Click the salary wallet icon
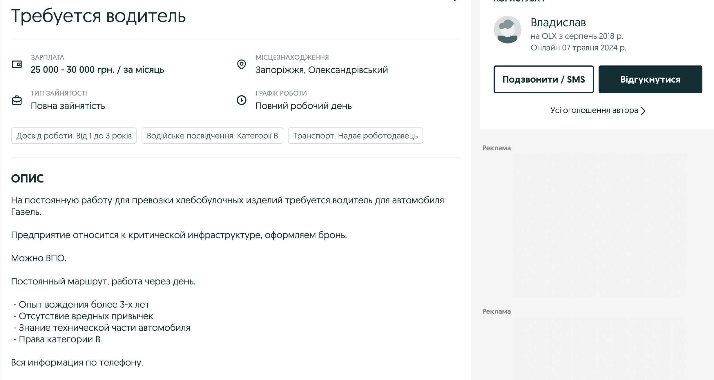 tap(17, 64)
